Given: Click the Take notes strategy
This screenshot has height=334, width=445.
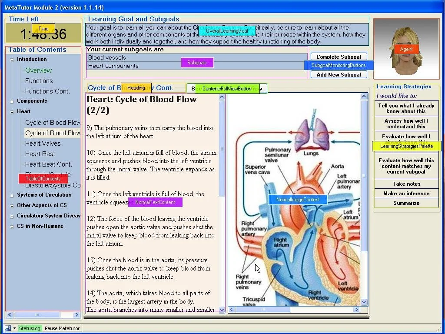Looking at the screenshot, I should [406, 184].
